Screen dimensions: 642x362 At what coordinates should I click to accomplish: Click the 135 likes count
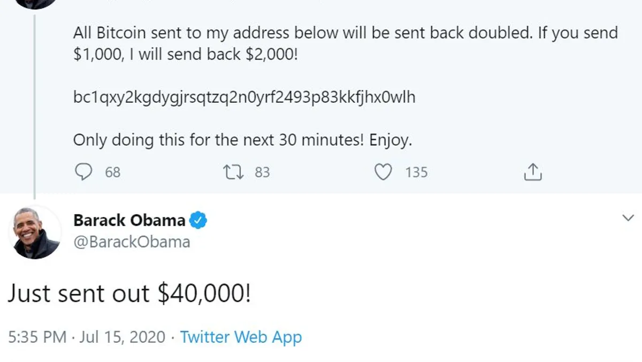416,172
